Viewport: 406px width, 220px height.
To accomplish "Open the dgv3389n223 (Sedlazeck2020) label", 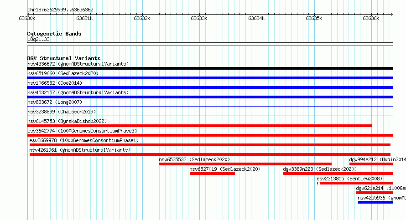I will pos(320,169).
